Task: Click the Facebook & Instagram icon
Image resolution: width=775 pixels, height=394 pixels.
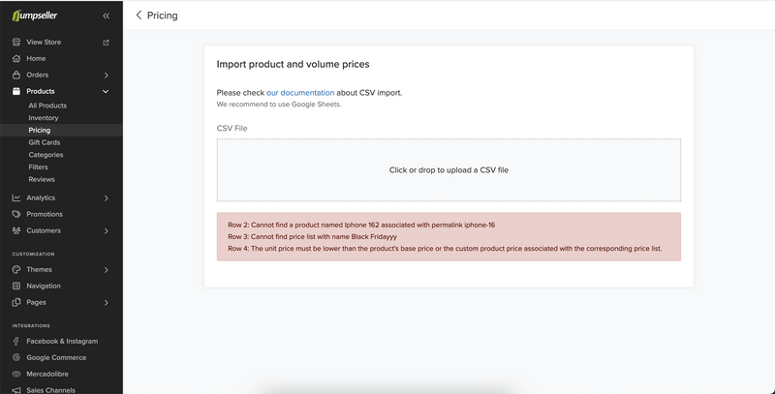Action: point(16,341)
